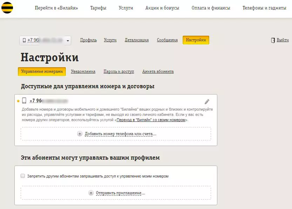This screenshot has width=292, height=209.
Task: Enable Запретить другим абонентам checkbox
Action: (x=23, y=176)
